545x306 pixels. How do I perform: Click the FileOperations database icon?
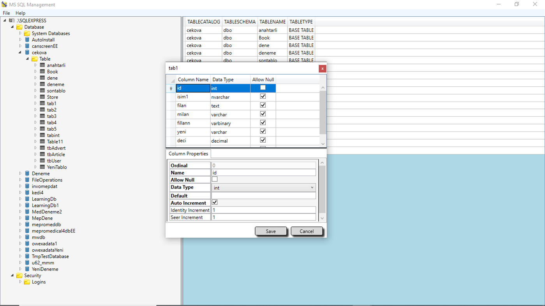27,180
